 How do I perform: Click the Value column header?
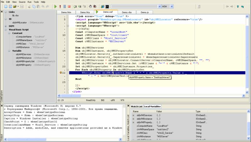tap(159, 111)
